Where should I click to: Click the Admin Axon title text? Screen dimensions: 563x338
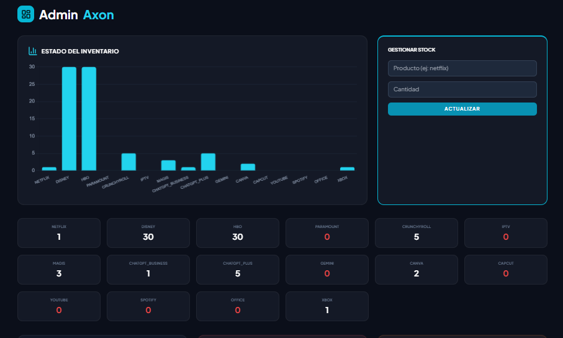click(x=76, y=15)
